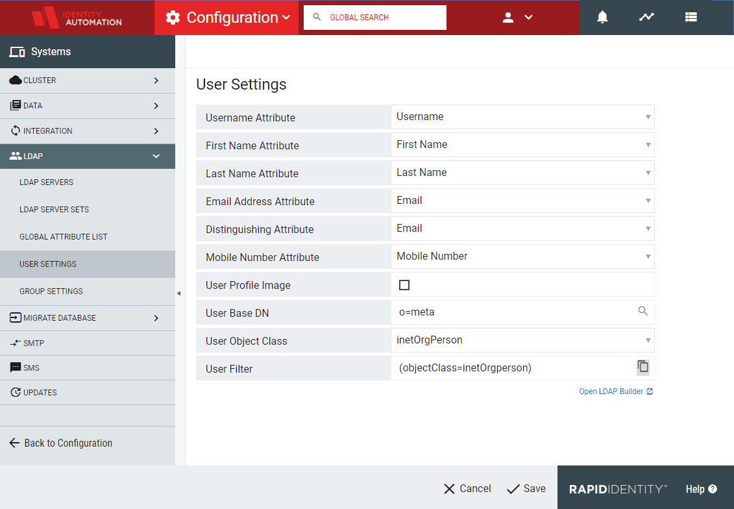
Task: Click the Global Search input field
Action: (375, 18)
